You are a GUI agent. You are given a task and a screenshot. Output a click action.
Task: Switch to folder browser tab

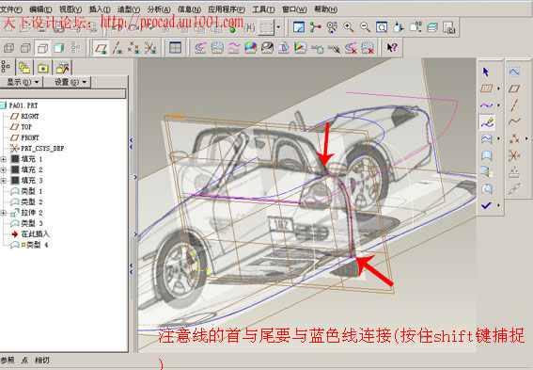coord(24,68)
